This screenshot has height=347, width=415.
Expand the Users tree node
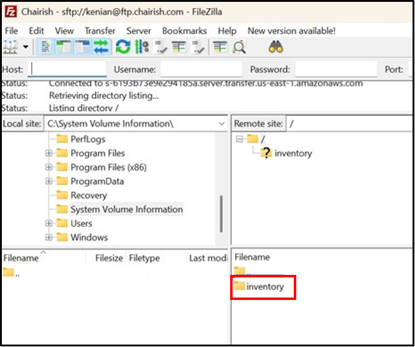point(49,224)
